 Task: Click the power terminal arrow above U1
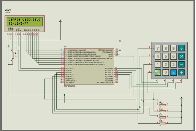120,41
